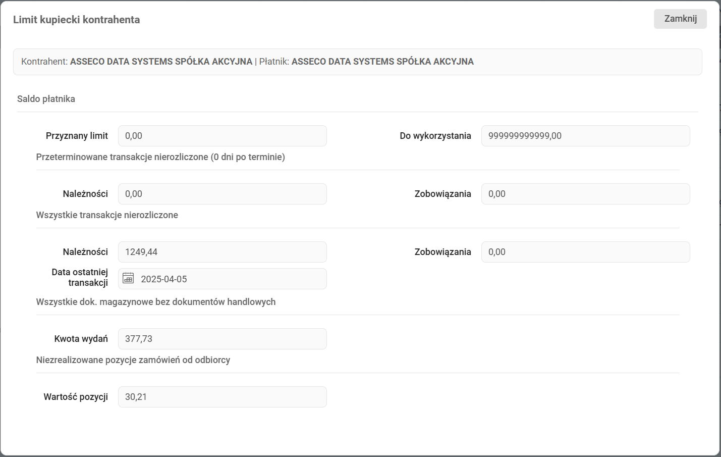Click the Data ostatniej transakcji label
Screen dimensions: 721x457
tap(80, 277)
